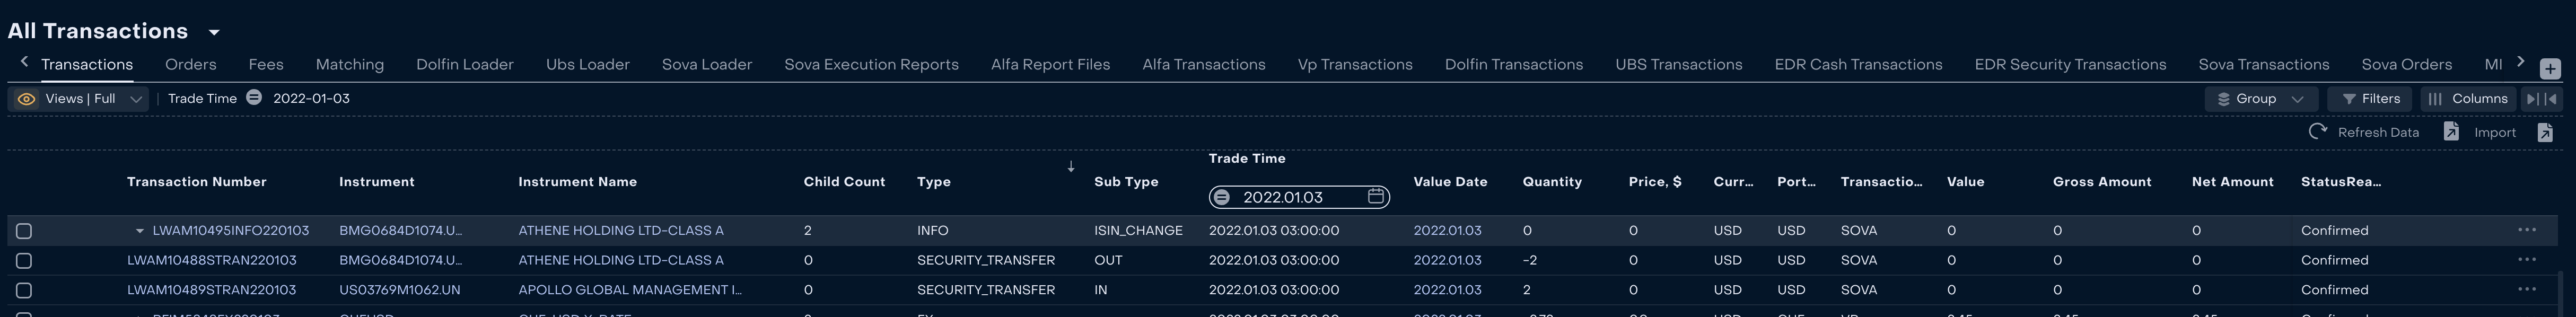The height and width of the screenshot is (317, 2576).
Task: Click the fit columns width icon
Action: click(2541, 99)
